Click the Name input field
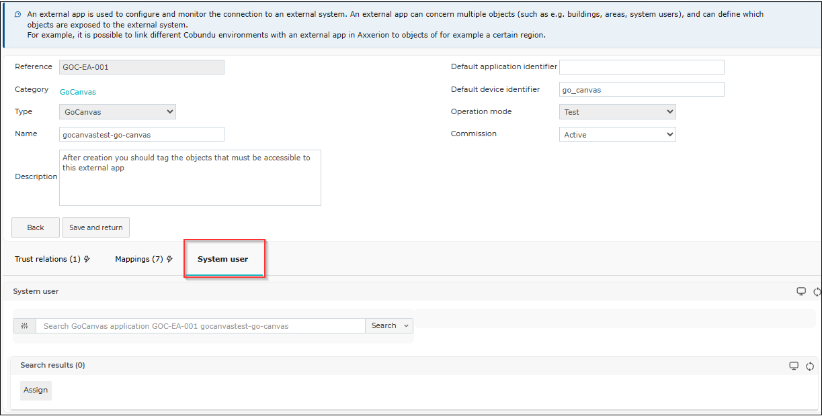 point(142,134)
